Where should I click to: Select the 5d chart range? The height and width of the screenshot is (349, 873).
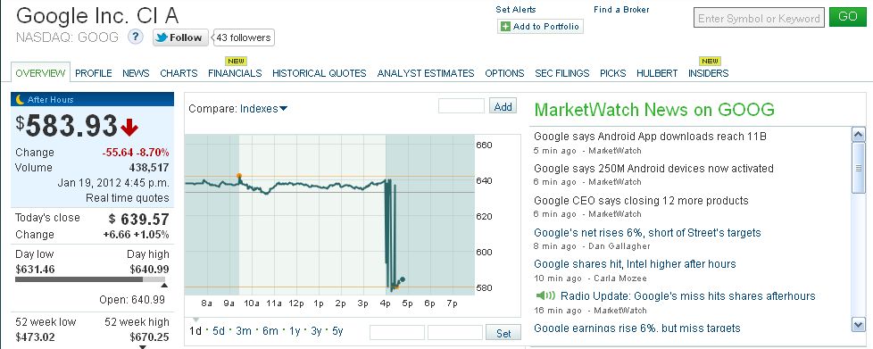(x=219, y=331)
